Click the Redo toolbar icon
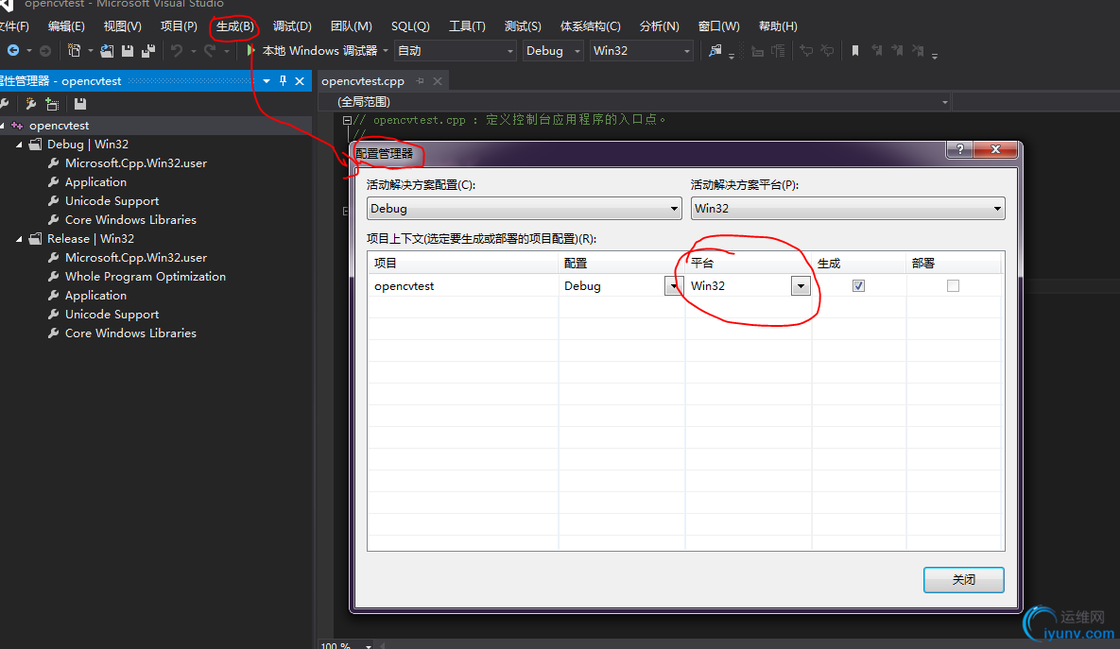This screenshot has width=1120, height=649. (x=209, y=51)
